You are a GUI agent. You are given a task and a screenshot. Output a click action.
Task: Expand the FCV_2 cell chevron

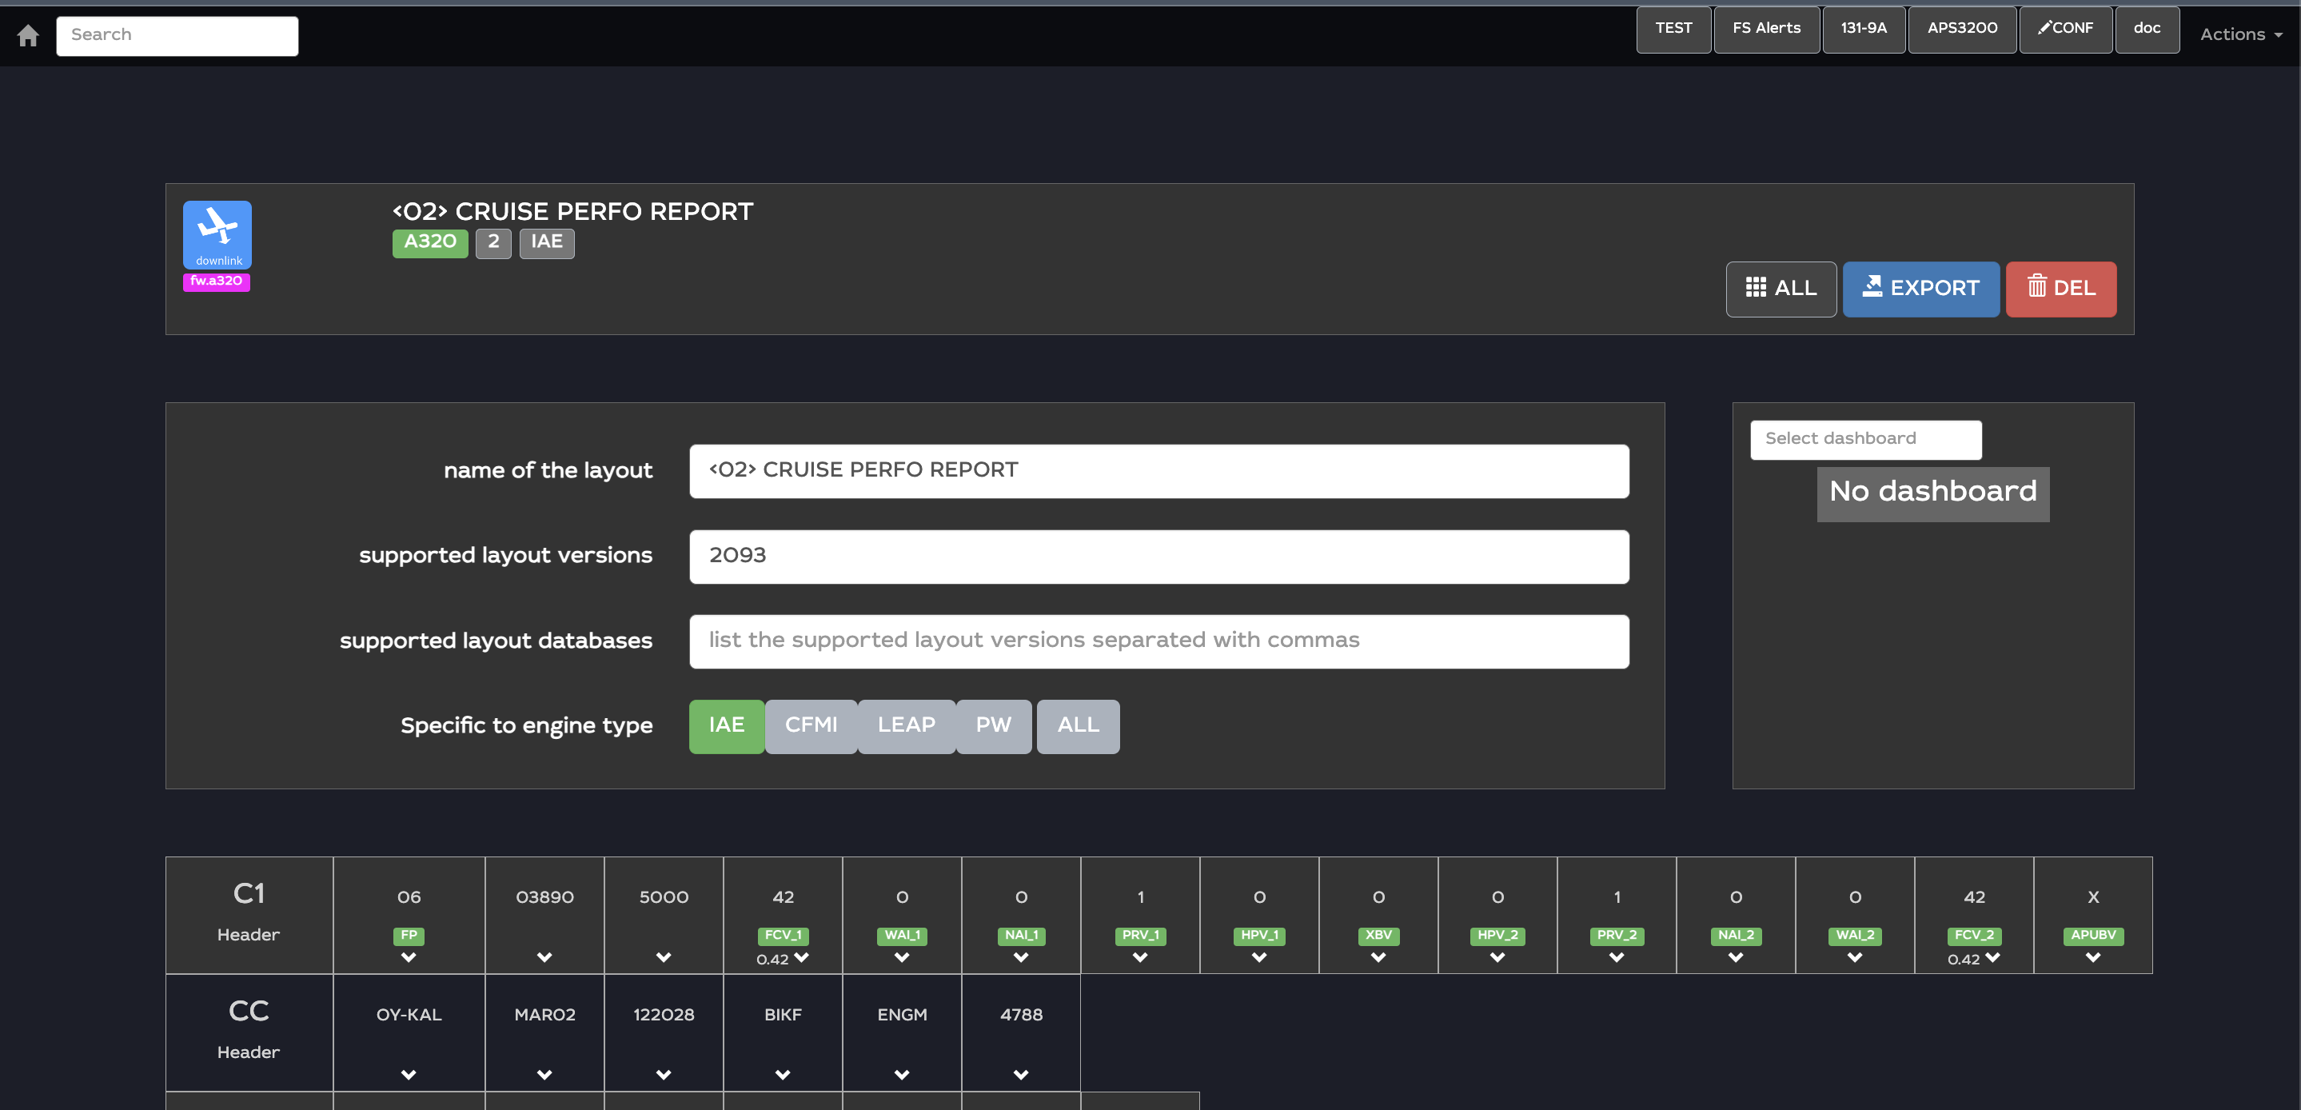pos(1992,957)
